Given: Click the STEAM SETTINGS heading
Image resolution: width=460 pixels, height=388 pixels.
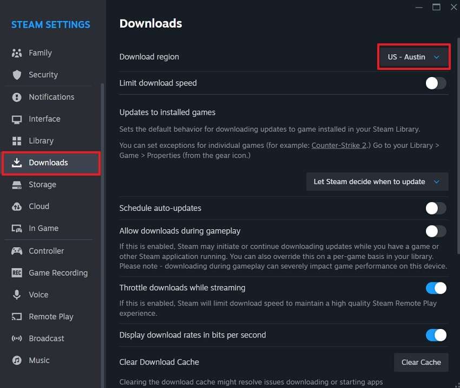Looking at the screenshot, I should click(51, 25).
